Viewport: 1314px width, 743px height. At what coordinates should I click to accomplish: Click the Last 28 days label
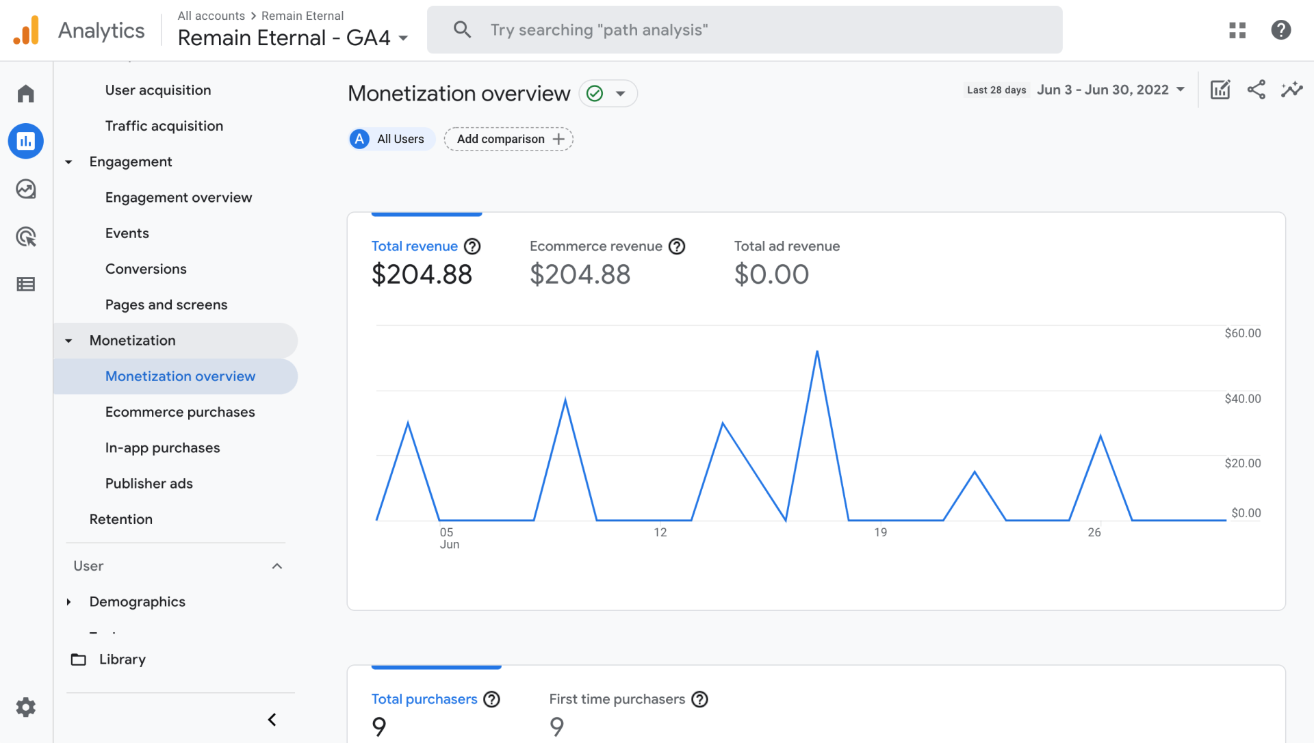(x=996, y=90)
